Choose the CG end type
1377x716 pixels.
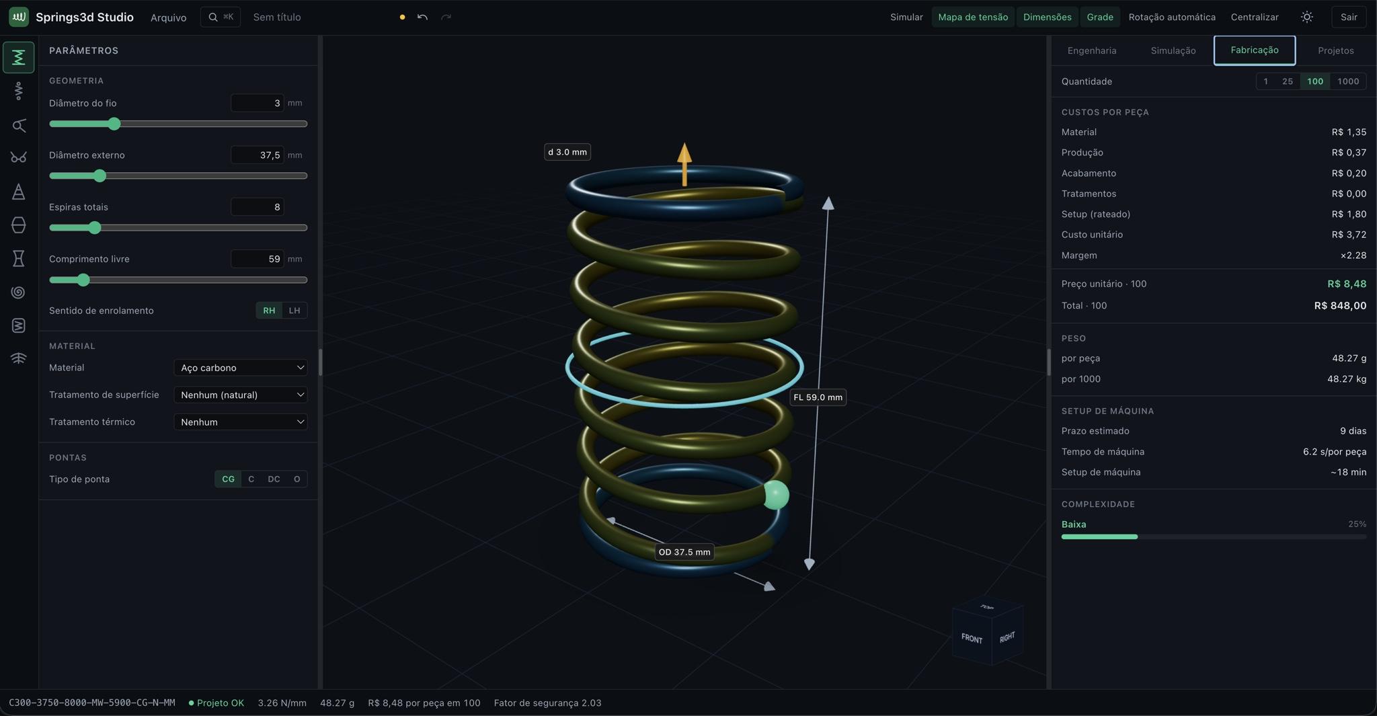click(x=229, y=479)
